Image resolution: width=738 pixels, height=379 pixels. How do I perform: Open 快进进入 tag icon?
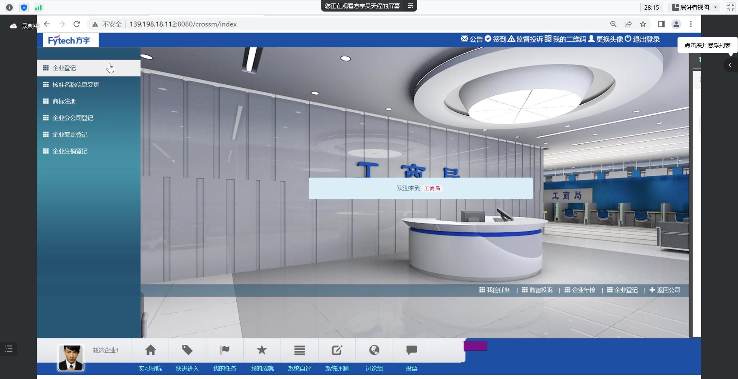click(187, 350)
